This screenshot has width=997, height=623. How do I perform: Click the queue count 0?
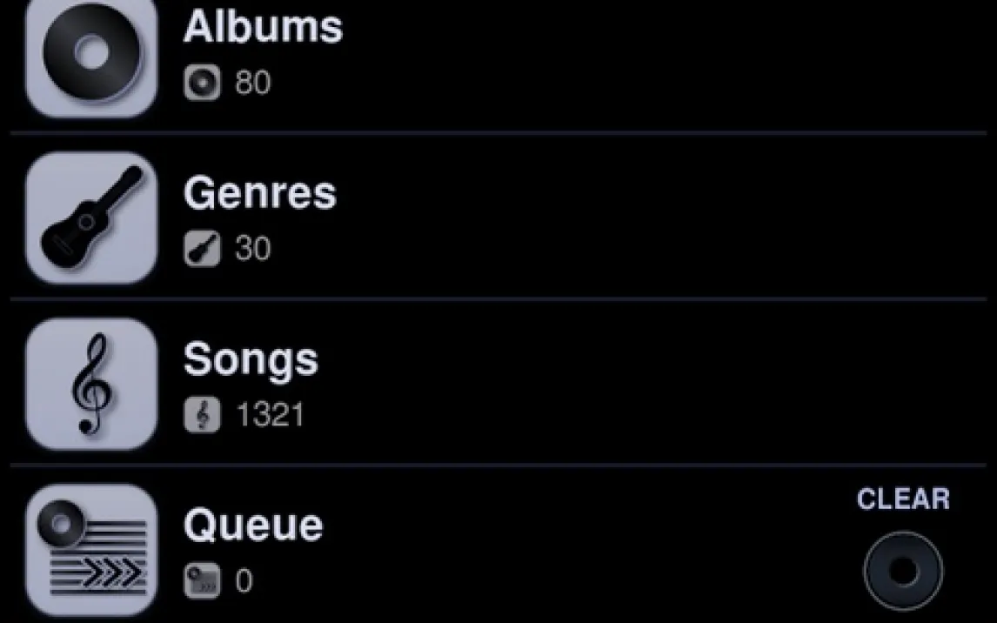244,581
